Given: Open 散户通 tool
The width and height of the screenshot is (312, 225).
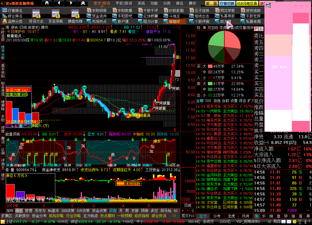Looking at the screenshot, I should click(121, 21).
